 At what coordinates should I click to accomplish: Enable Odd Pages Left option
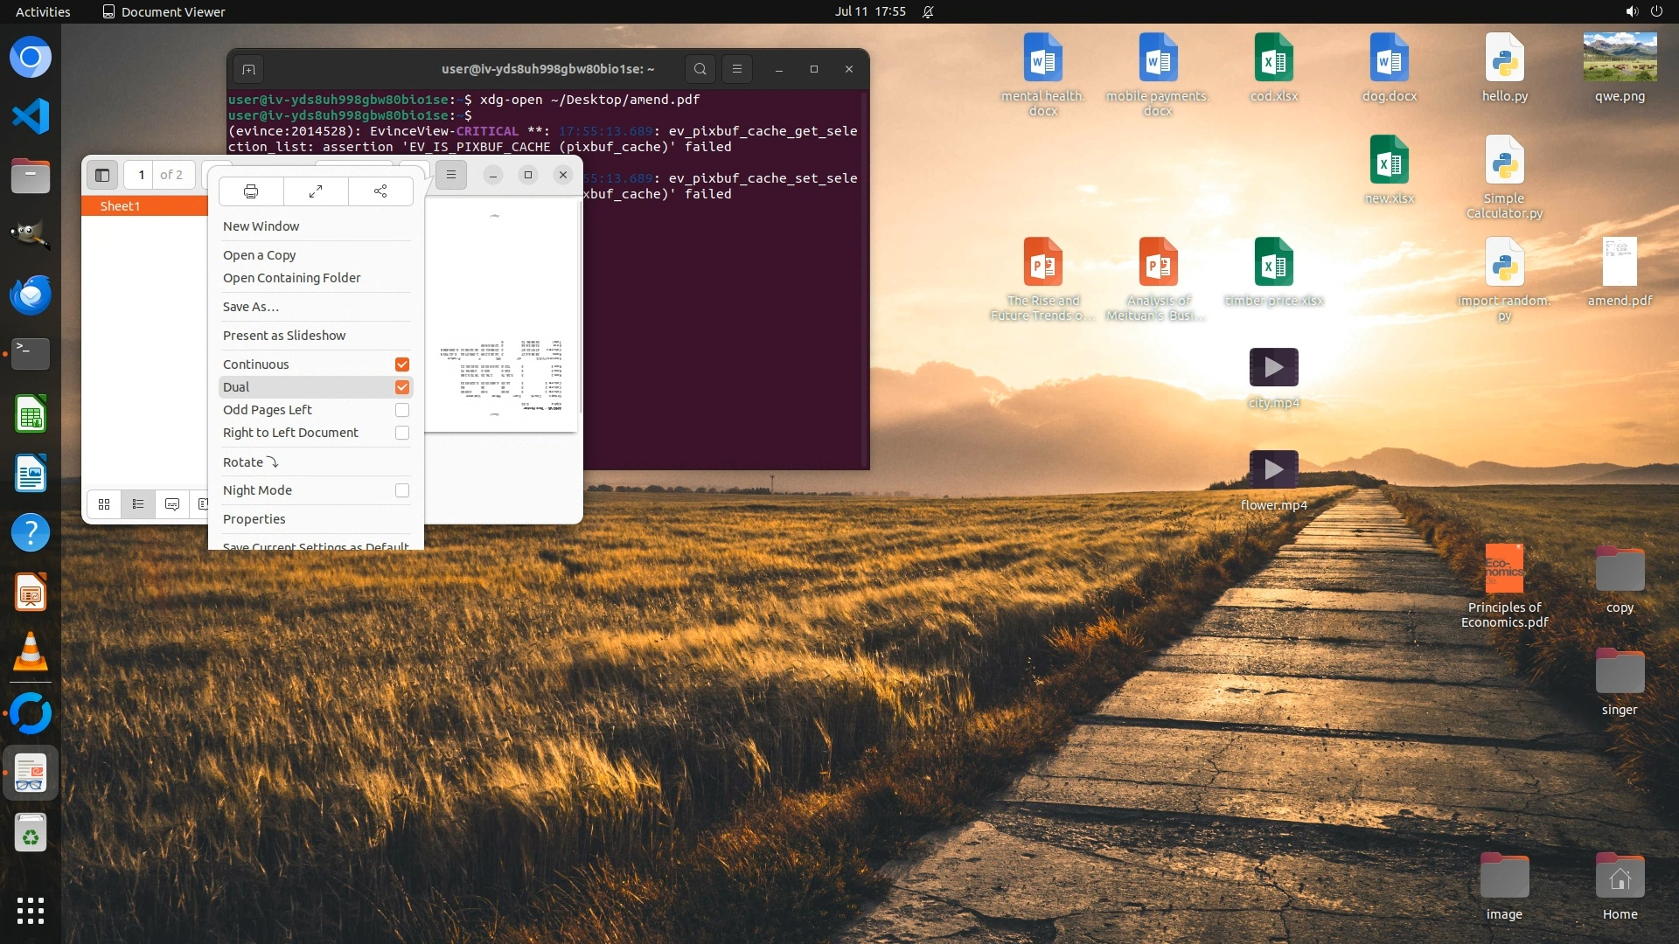(402, 410)
